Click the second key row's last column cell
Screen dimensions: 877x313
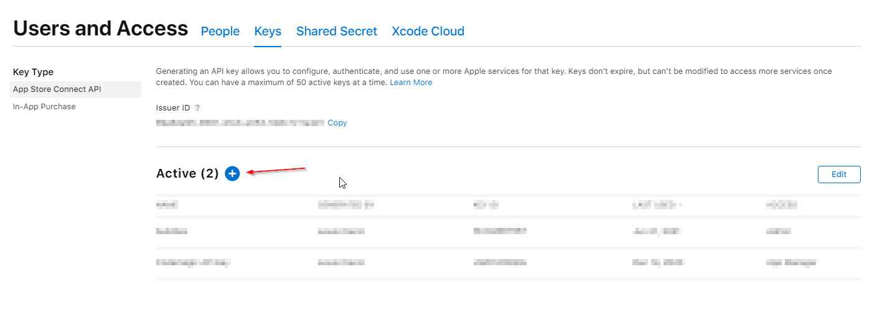click(x=792, y=263)
